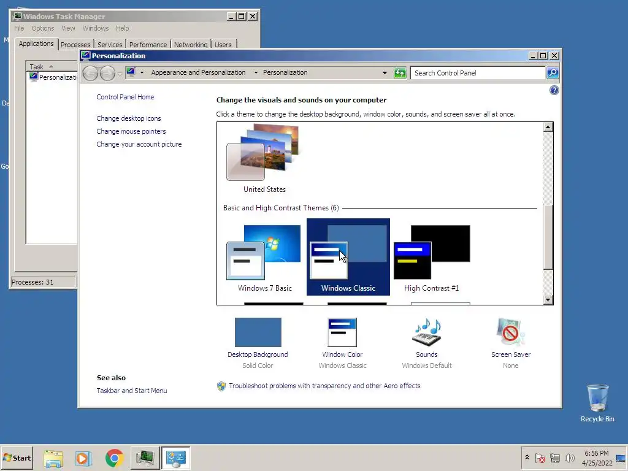
Task: Open the Options menu in Task Manager
Action: tap(42, 28)
